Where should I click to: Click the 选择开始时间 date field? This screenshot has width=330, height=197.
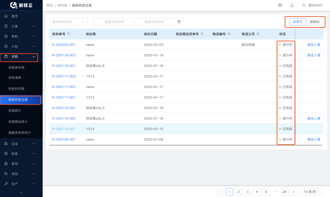tap(114, 22)
